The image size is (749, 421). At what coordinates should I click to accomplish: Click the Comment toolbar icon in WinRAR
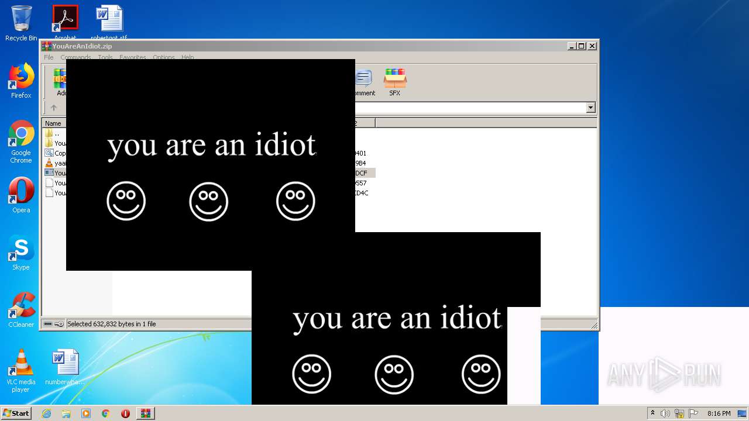(x=364, y=82)
